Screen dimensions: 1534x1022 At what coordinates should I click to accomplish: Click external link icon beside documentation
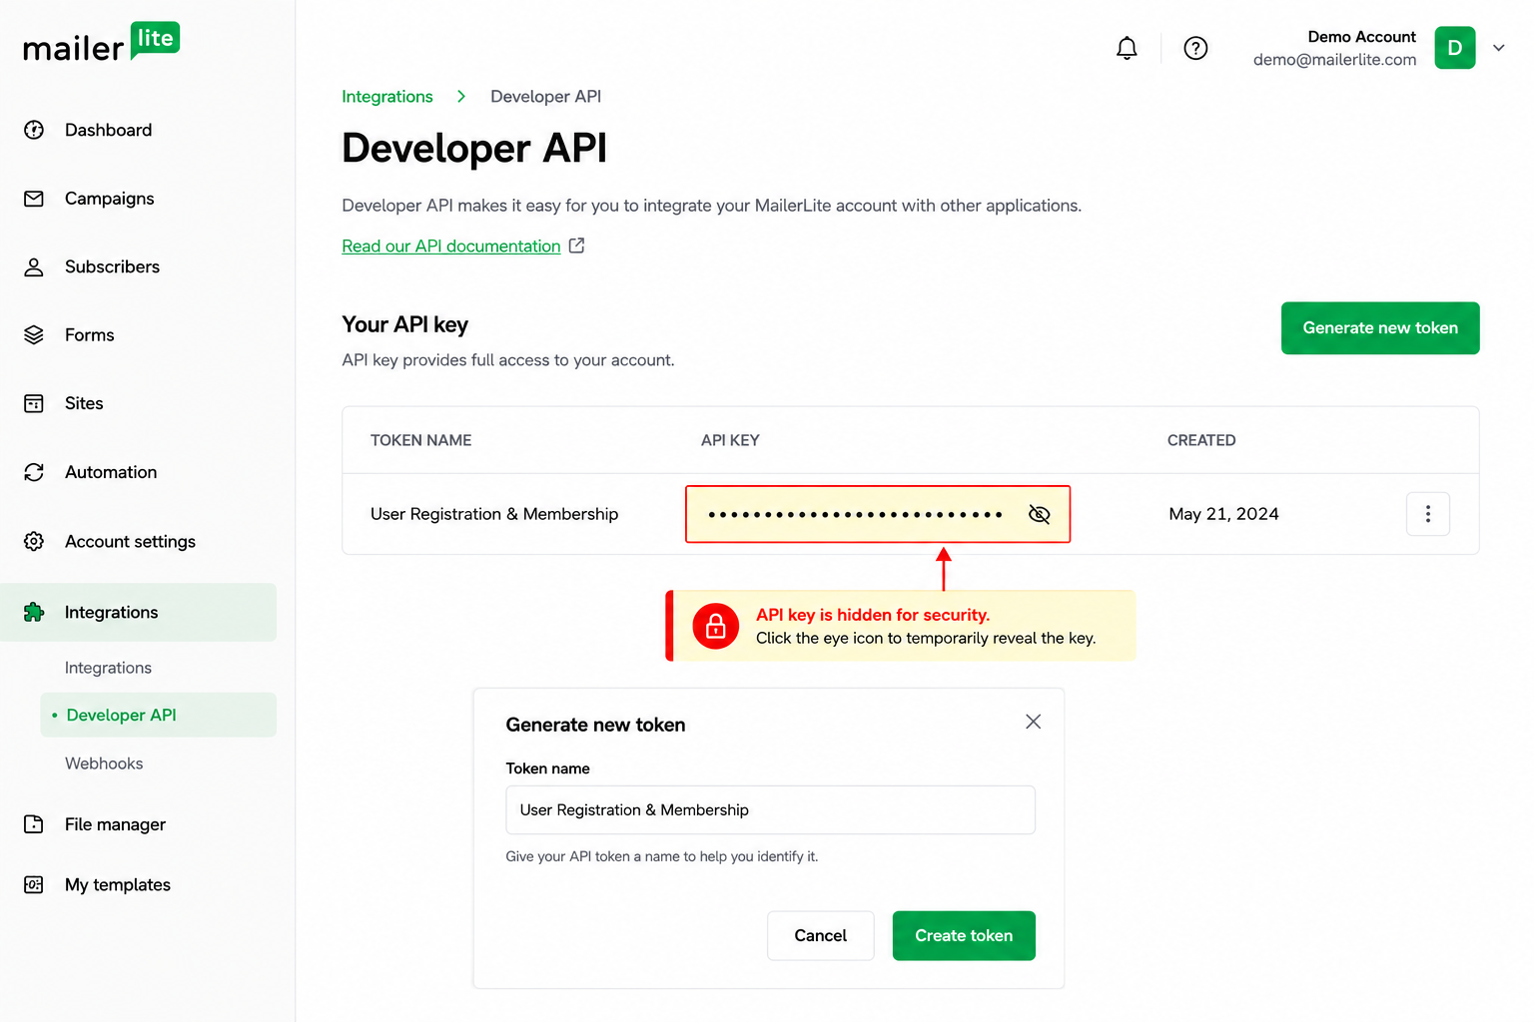click(576, 246)
